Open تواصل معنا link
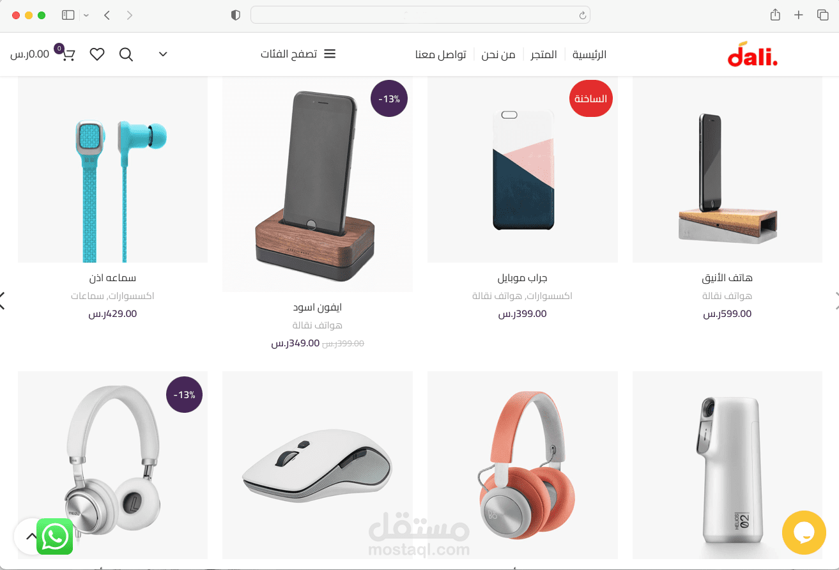Image resolution: width=839 pixels, height=570 pixels. [441, 54]
